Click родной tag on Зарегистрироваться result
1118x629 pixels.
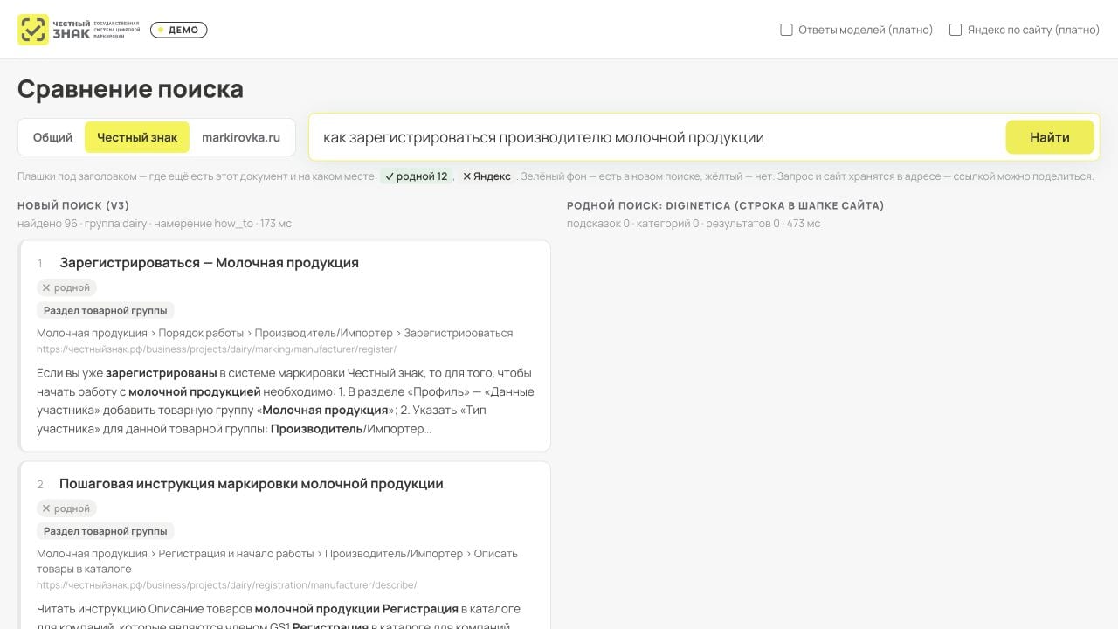(x=66, y=287)
